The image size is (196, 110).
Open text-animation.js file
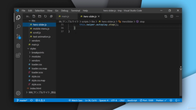pos(42,37)
